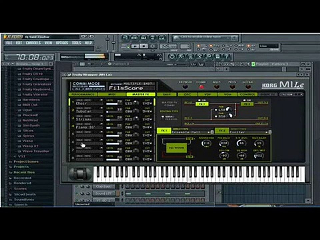Expand the Project bones folder
The image size is (320, 240).
pyautogui.click(x=26, y=162)
